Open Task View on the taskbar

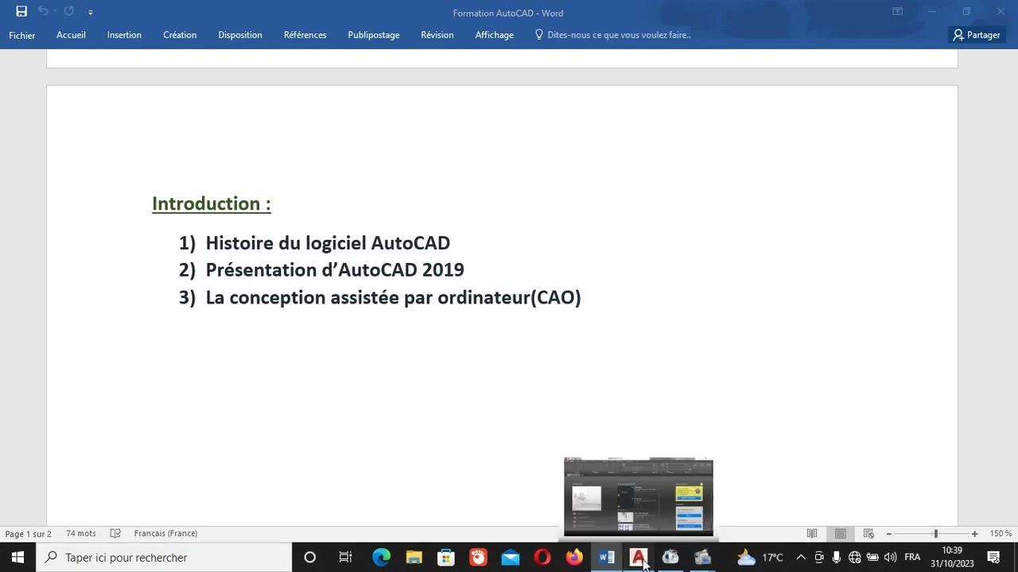click(345, 558)
